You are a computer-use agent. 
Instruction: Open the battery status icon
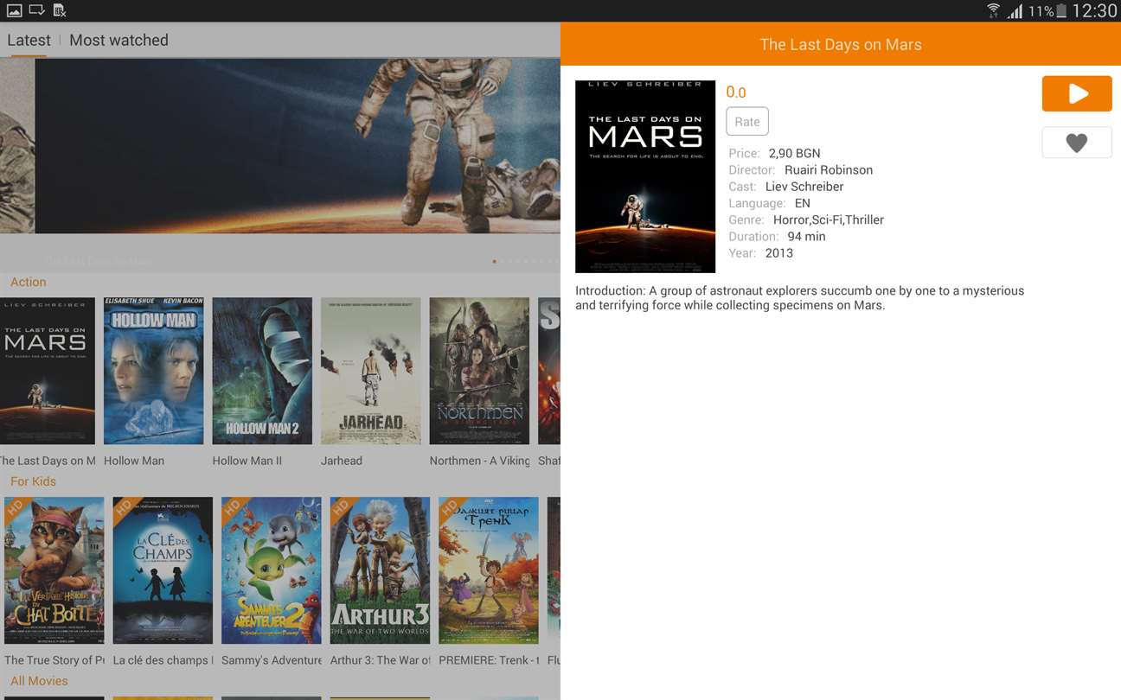coord(1061,11)
